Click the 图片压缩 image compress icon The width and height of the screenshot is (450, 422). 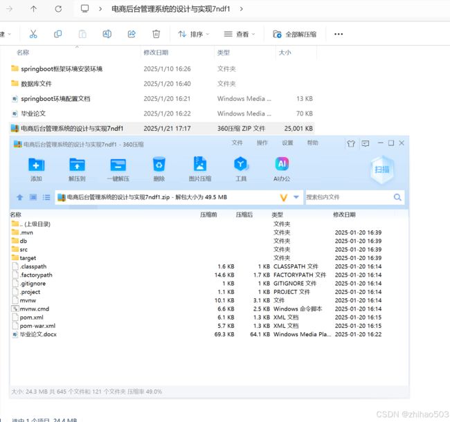pos(200,169)
